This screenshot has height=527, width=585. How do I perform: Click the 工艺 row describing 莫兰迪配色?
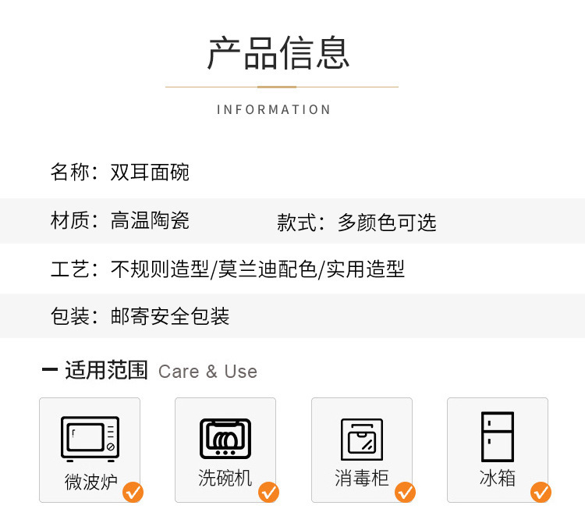228,269
